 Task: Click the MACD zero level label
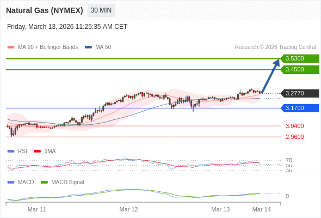287,196
